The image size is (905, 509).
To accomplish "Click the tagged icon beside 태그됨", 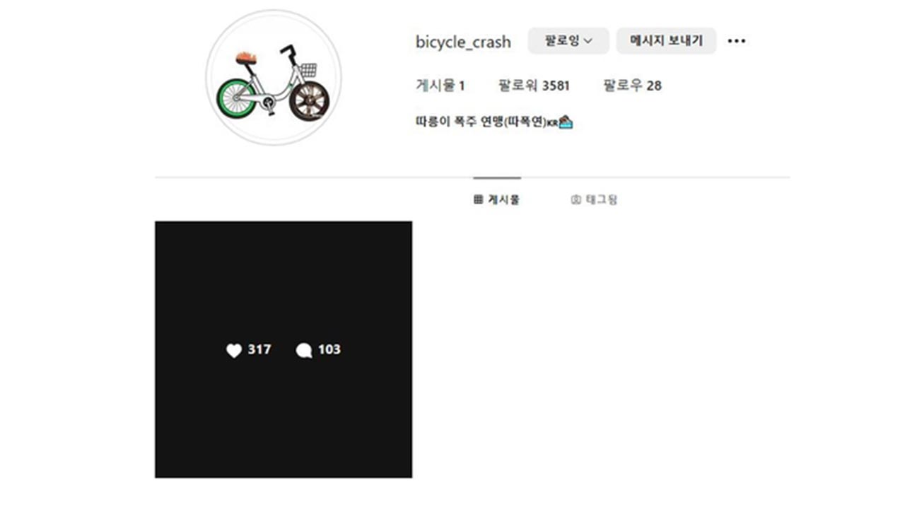I will [576, 200].
